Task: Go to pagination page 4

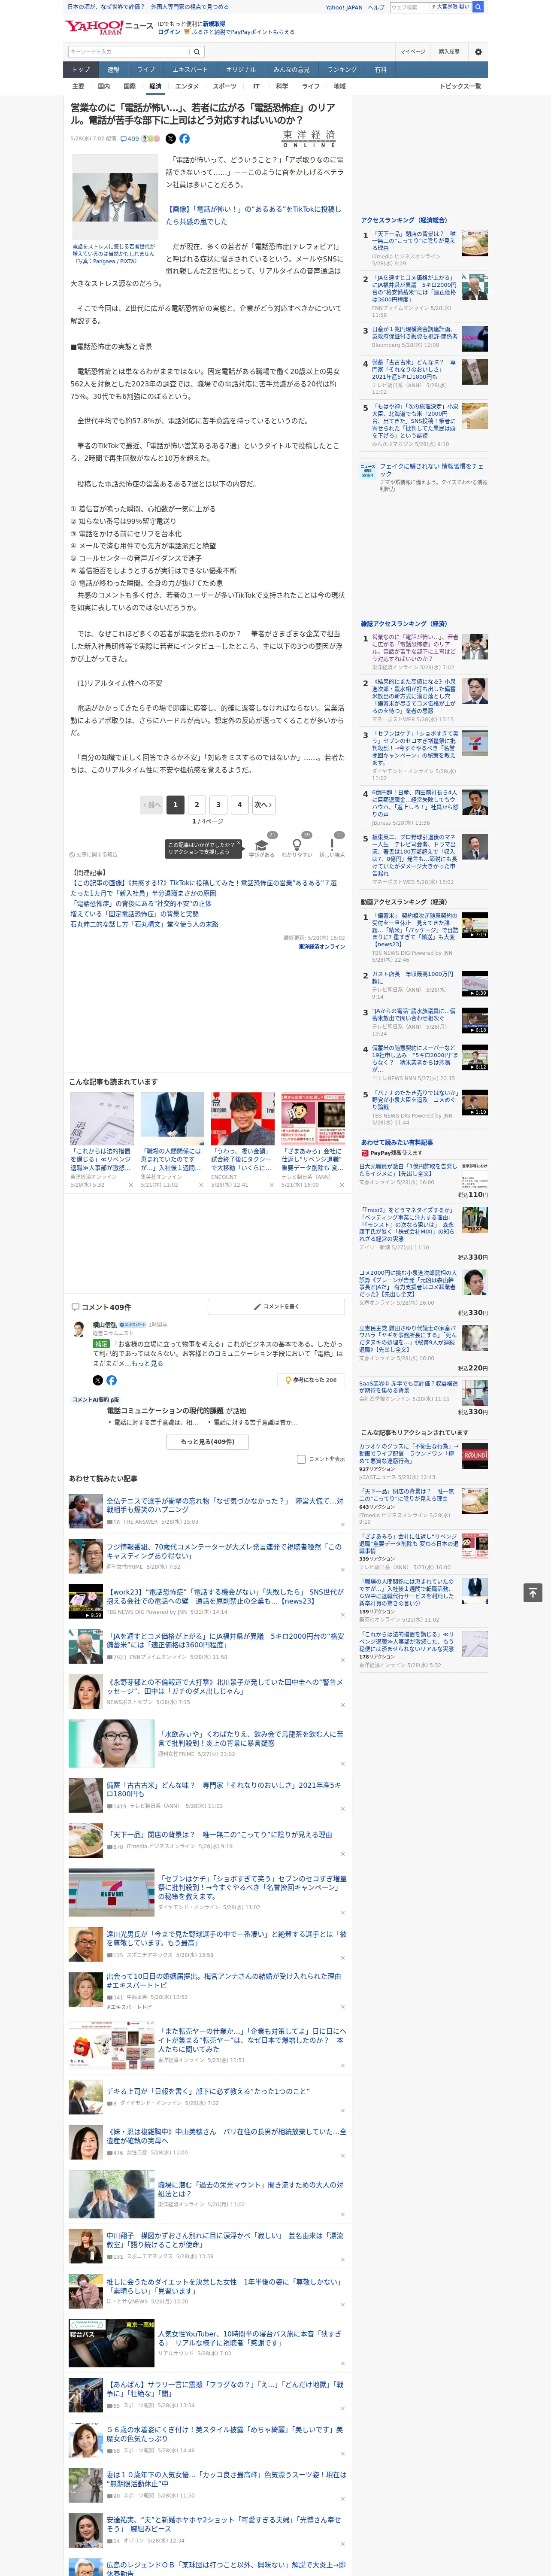Action: pyautogui.click(x=239, y=804)
